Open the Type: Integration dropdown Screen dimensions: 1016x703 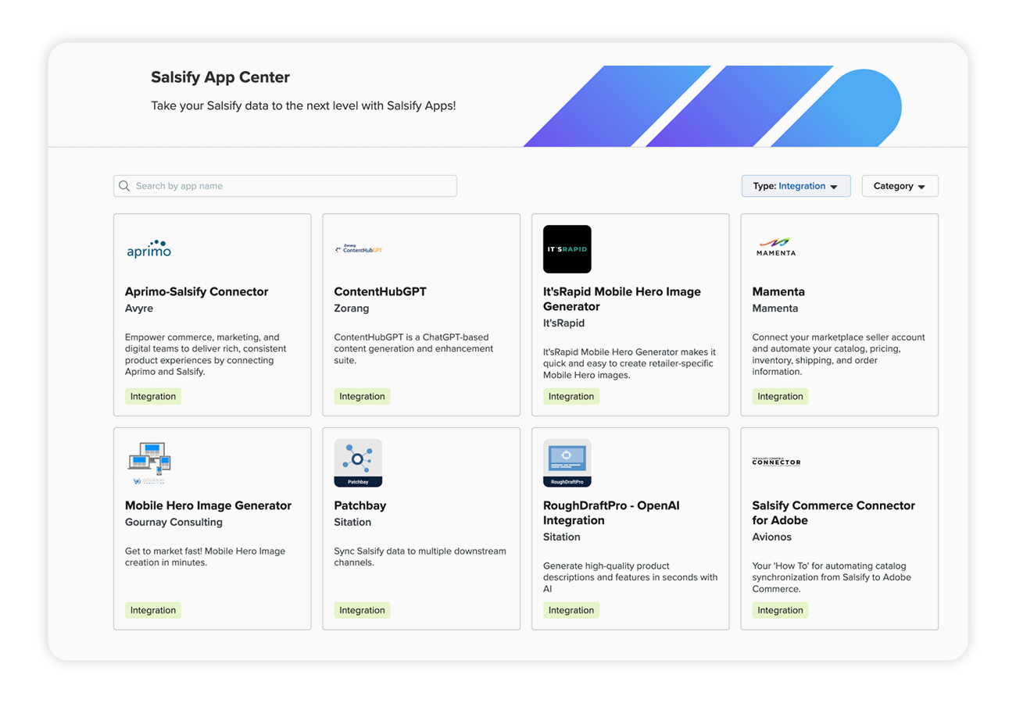click(x=796, y=186)
